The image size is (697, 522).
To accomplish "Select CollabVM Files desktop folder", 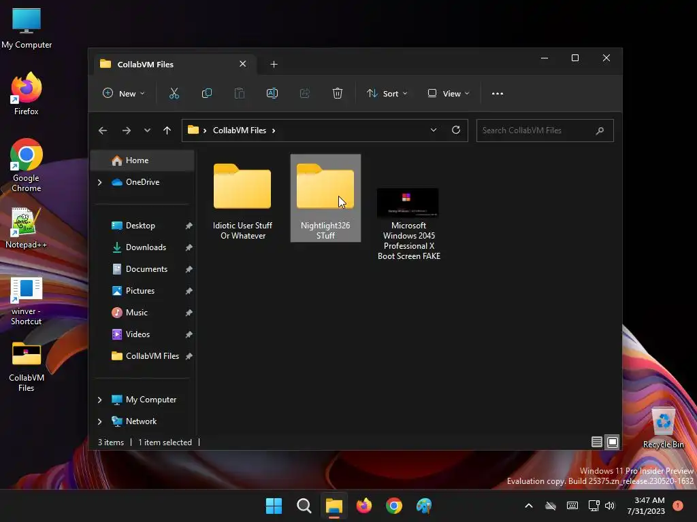I will (27, 367).
